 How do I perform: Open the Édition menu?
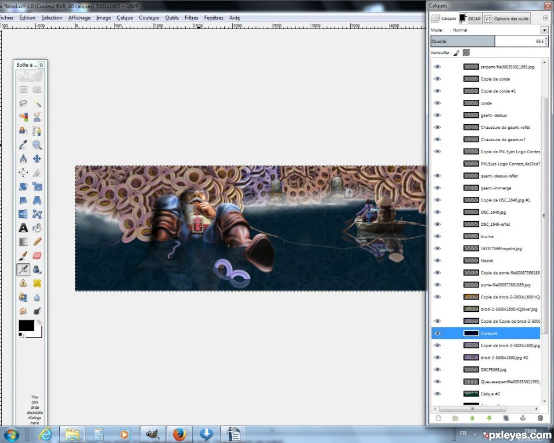click(x=27, y=17)
